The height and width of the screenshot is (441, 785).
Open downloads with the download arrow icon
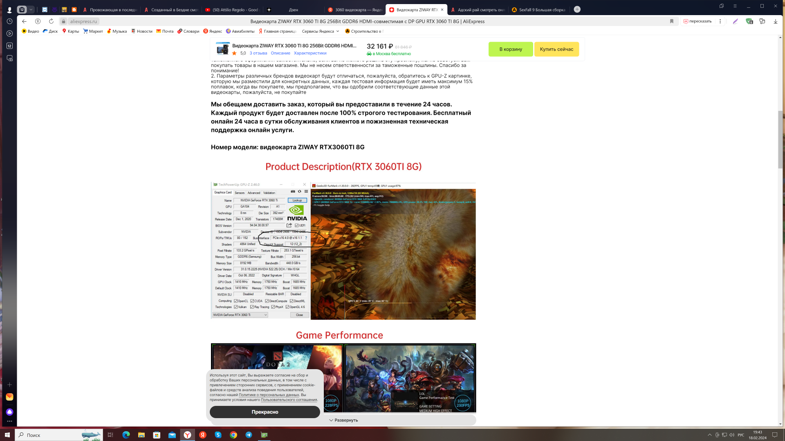pos(775,21)
